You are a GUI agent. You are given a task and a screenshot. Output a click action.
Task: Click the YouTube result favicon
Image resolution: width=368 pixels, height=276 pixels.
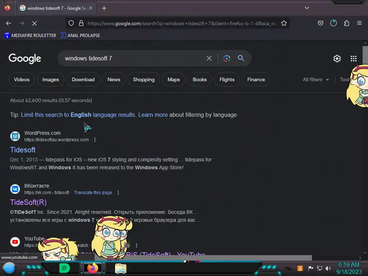pyautogui.click(x=15, y=242)
